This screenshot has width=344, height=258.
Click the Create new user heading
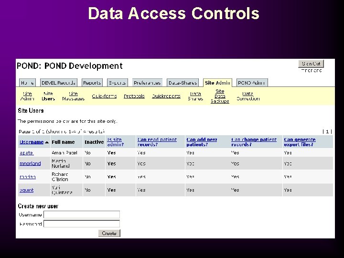pos(38,206)
